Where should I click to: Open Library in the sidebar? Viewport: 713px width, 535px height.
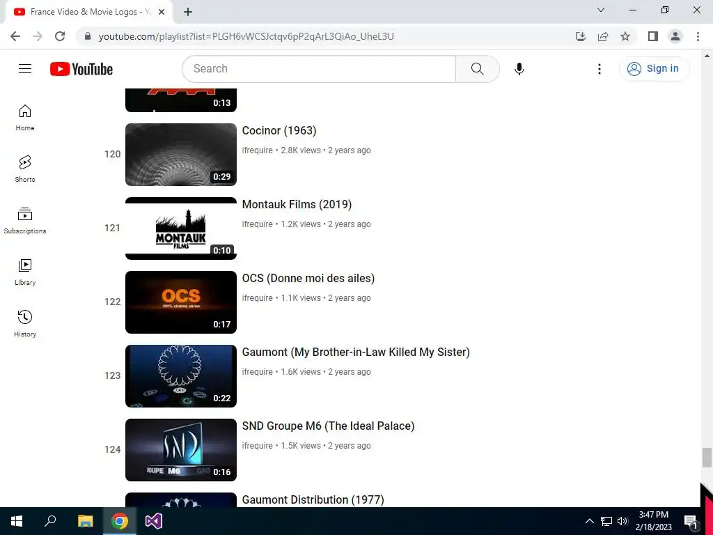tap(25, 272)
